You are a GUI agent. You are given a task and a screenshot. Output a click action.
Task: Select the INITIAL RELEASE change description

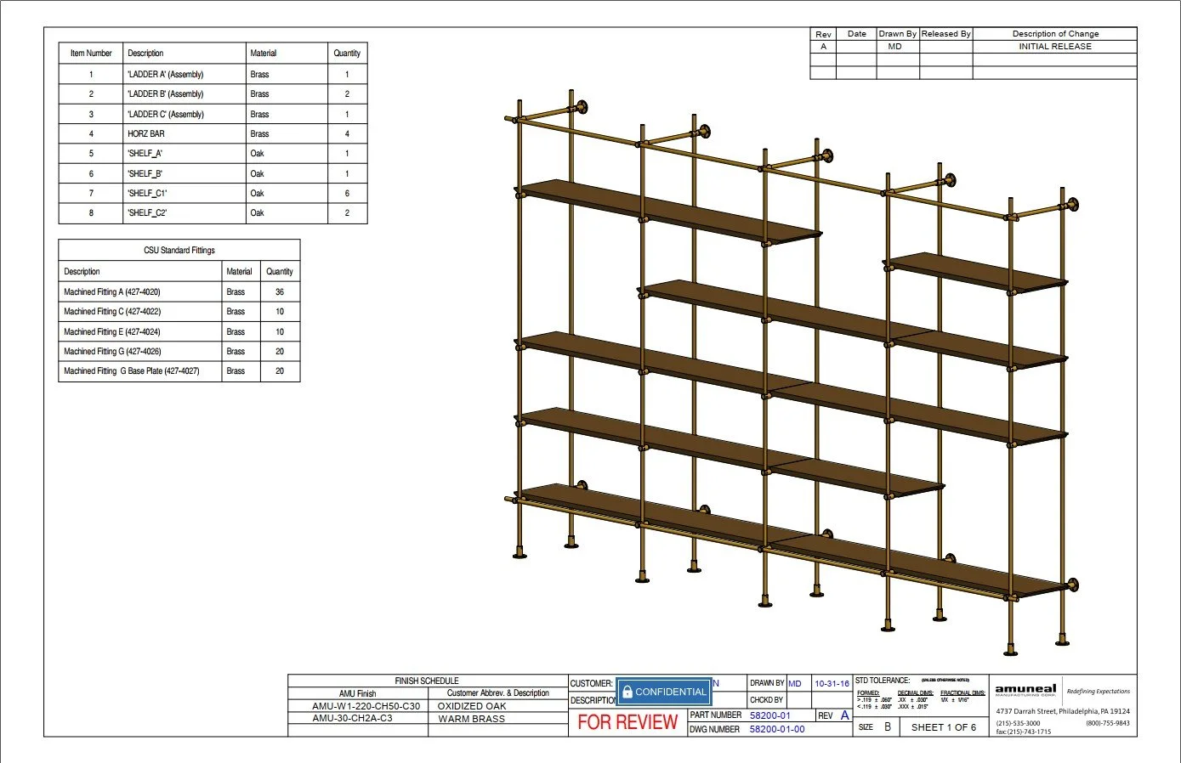(1055, 47)
